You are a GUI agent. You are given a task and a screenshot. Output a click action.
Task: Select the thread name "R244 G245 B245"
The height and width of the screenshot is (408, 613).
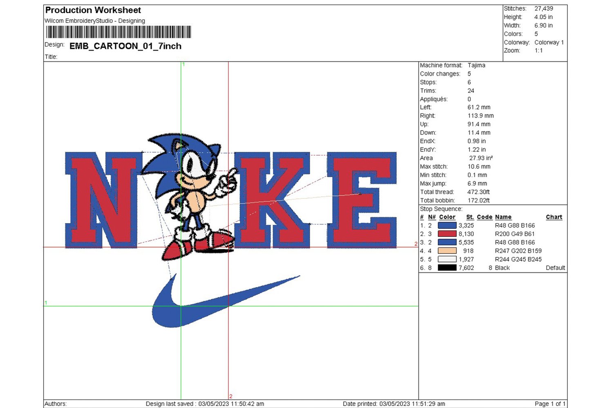(518, 259)
